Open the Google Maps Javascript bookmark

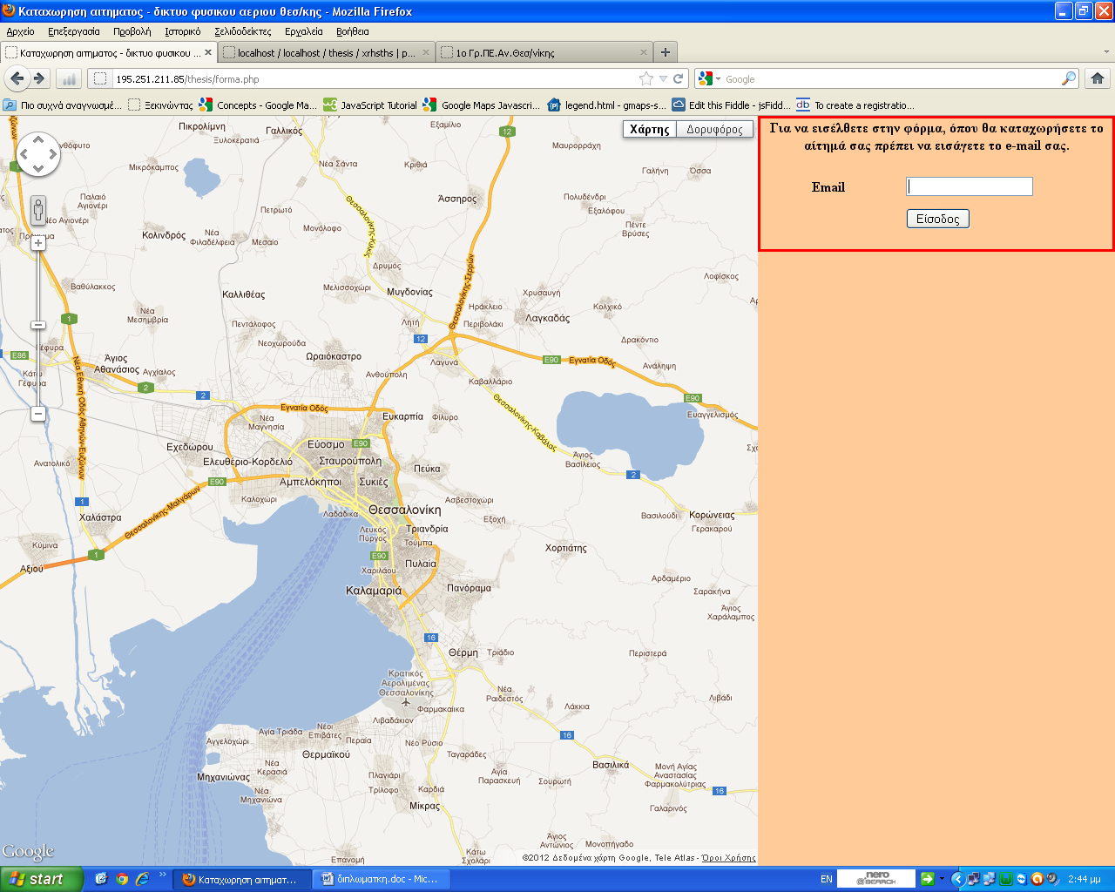coord(483,105)
